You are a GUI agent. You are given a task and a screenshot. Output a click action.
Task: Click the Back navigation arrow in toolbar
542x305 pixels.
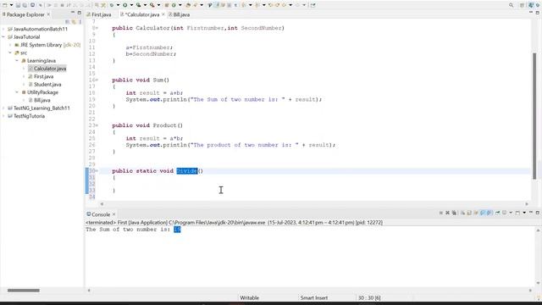[x=284, y=5]
